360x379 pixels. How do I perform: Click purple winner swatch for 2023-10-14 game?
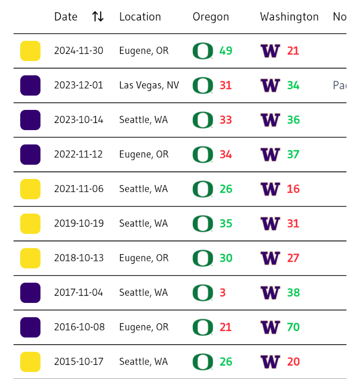pos(30,120)
